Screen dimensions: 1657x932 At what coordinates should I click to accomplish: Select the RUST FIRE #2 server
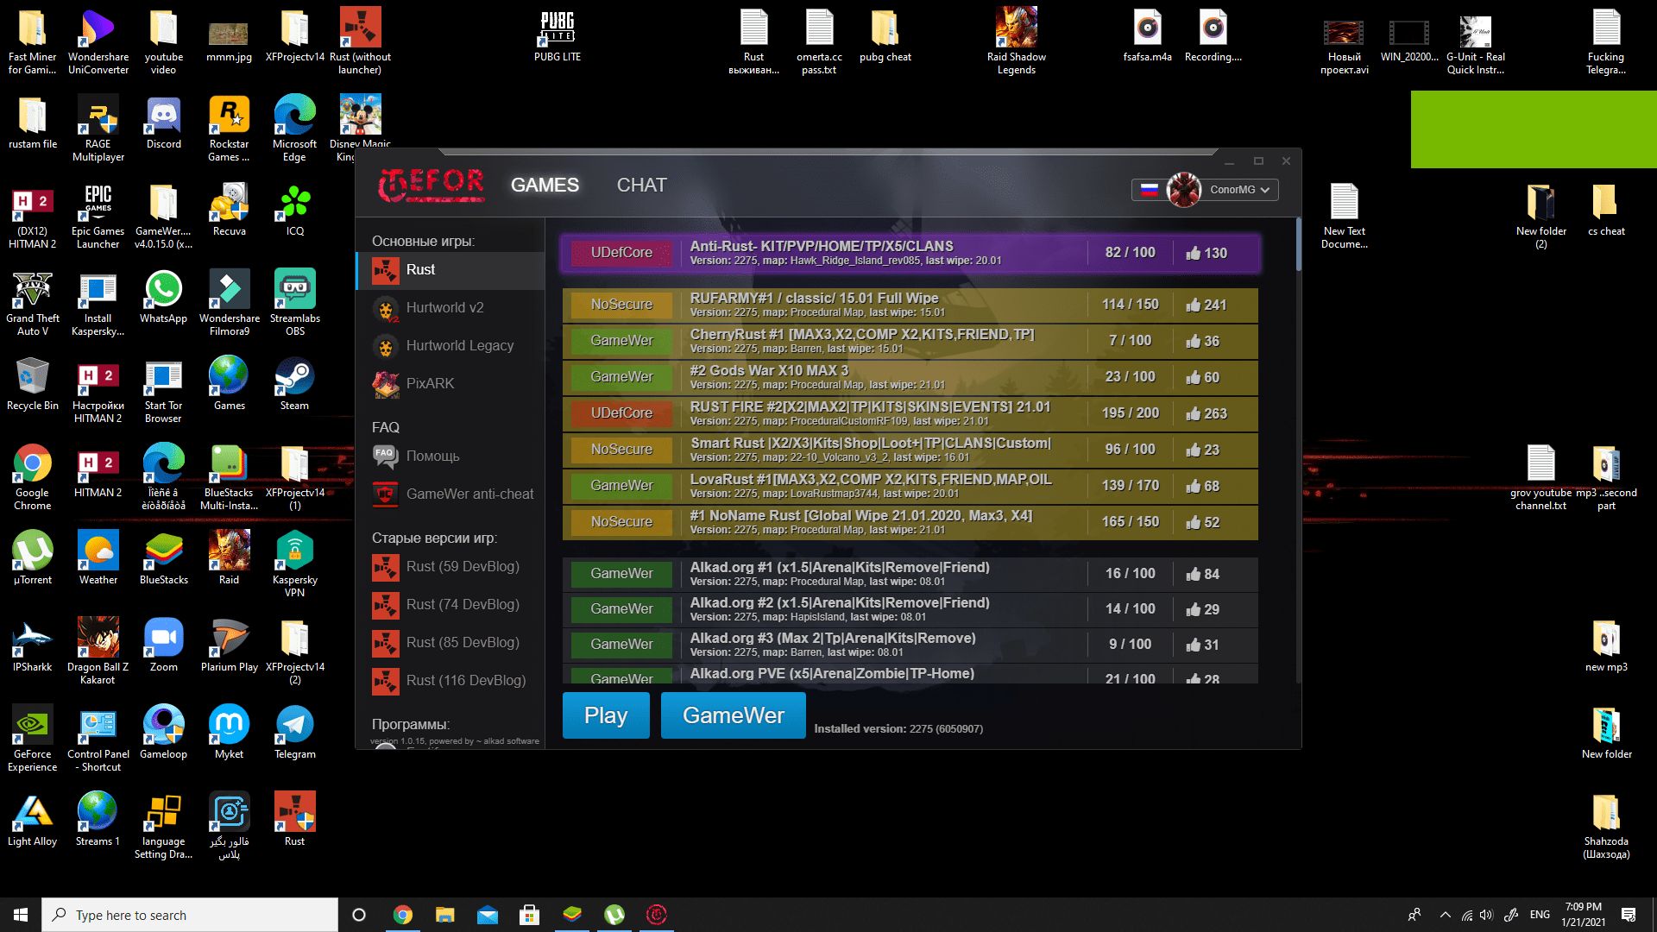click(x=910, y=413)
